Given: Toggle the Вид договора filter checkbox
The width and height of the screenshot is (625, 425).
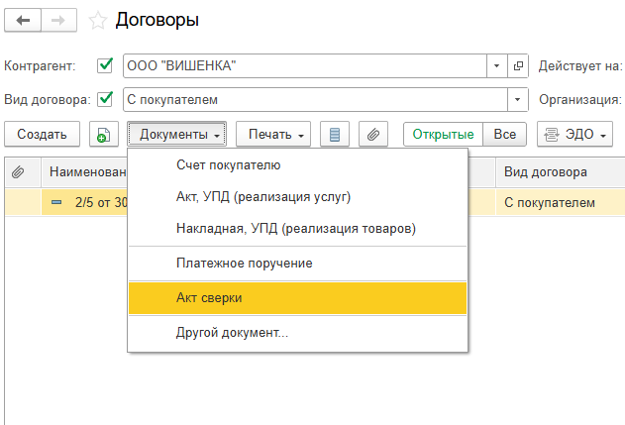Looking at the screenshot, I should point(105,99).
